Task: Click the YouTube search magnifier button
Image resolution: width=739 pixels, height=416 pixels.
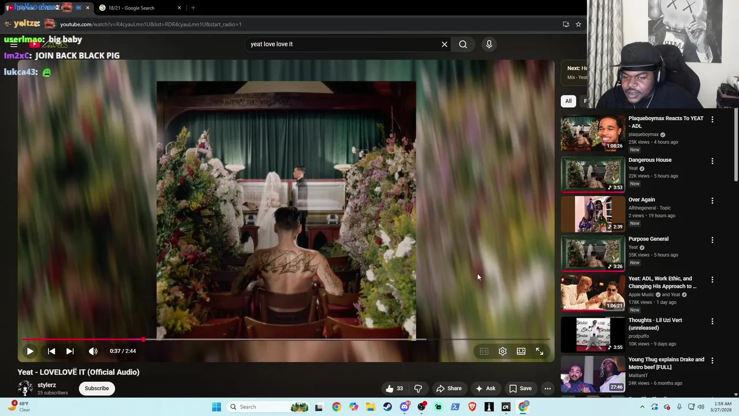Action: coord(463,44)
